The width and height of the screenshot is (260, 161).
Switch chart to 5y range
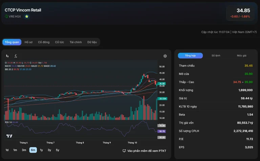58,150
